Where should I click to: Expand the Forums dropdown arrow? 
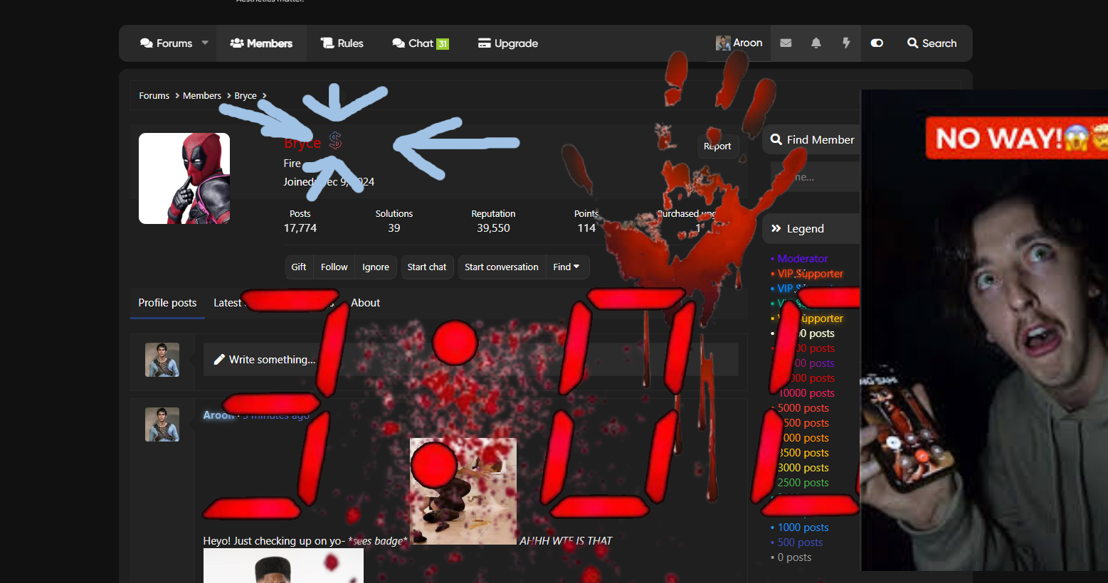click(x=205, y=43)
